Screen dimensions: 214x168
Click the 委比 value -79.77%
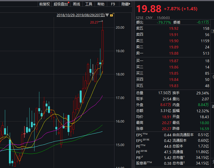(164, 22)
